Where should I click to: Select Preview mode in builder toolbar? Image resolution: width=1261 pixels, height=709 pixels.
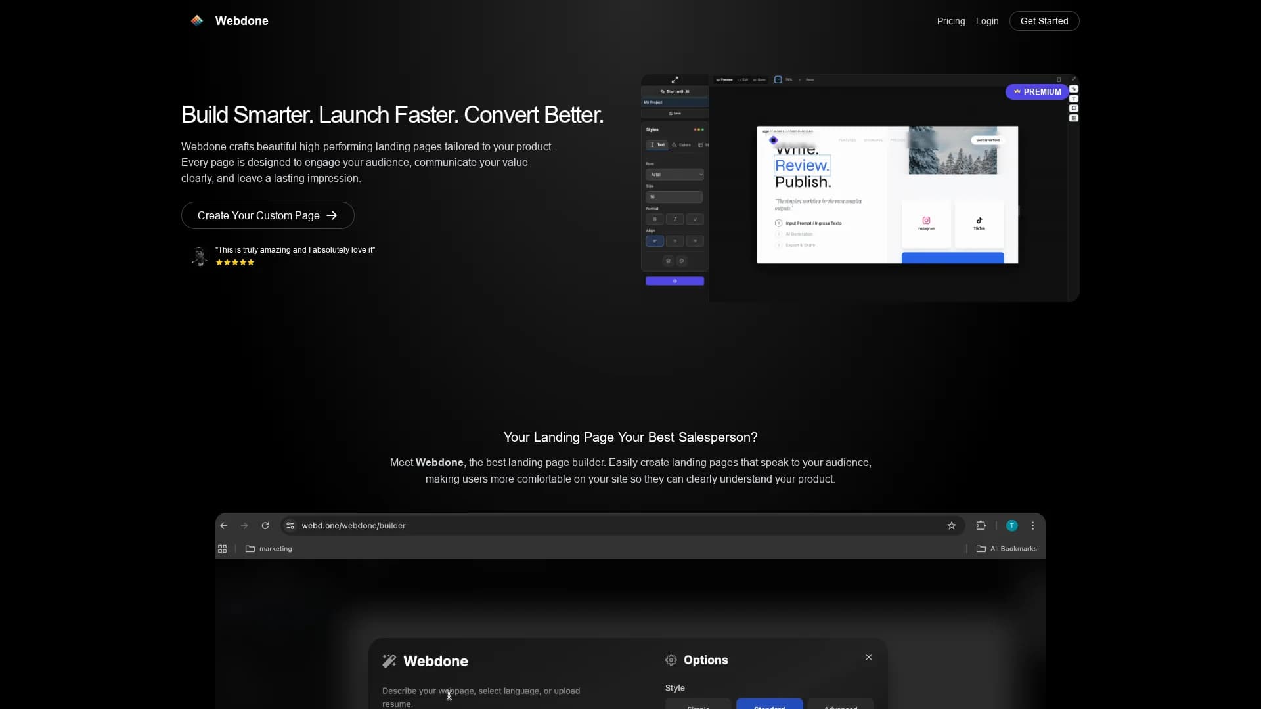(x=724, y=79)
